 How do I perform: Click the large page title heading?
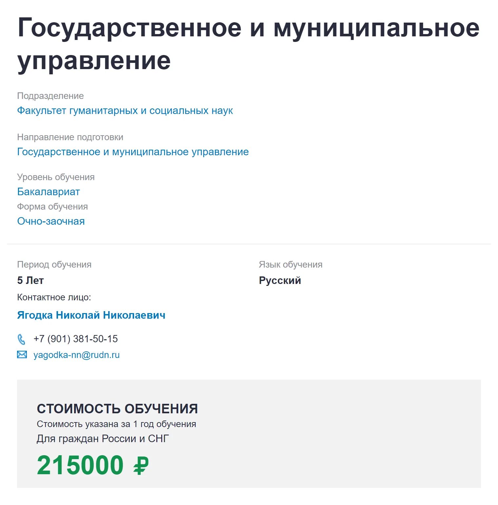(x=248, y=44)
